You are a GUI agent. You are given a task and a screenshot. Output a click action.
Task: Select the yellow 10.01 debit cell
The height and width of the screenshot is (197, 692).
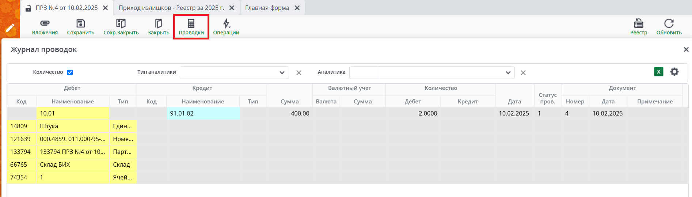click(x=73, y=113)
